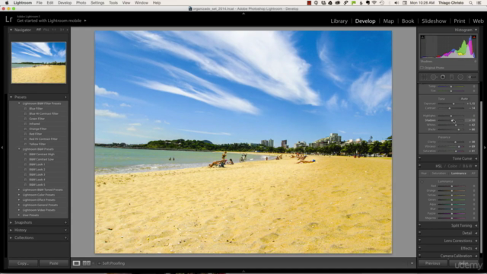
Task: Clear History with the X icon
Action: pos(65,230)
